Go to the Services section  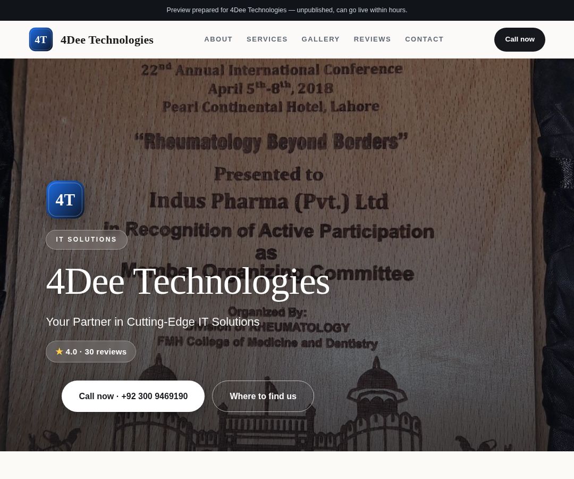[x=267, y=39]
